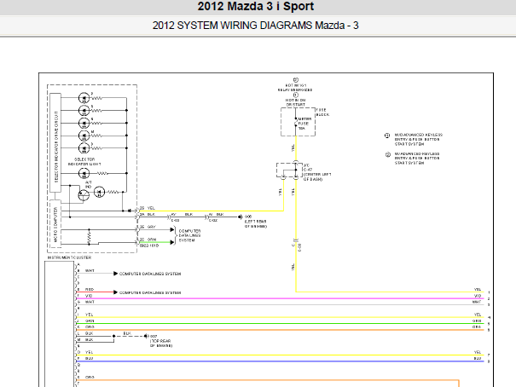The height and width of the screenshot is (387, 516).
Task: Click the 'BLU' label at the right edge
Action: pos(478,358)
